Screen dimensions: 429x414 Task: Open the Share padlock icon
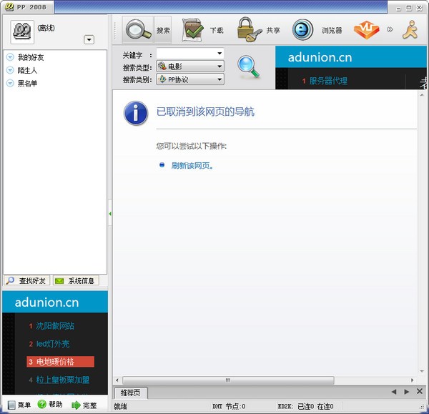coord(250,29)
